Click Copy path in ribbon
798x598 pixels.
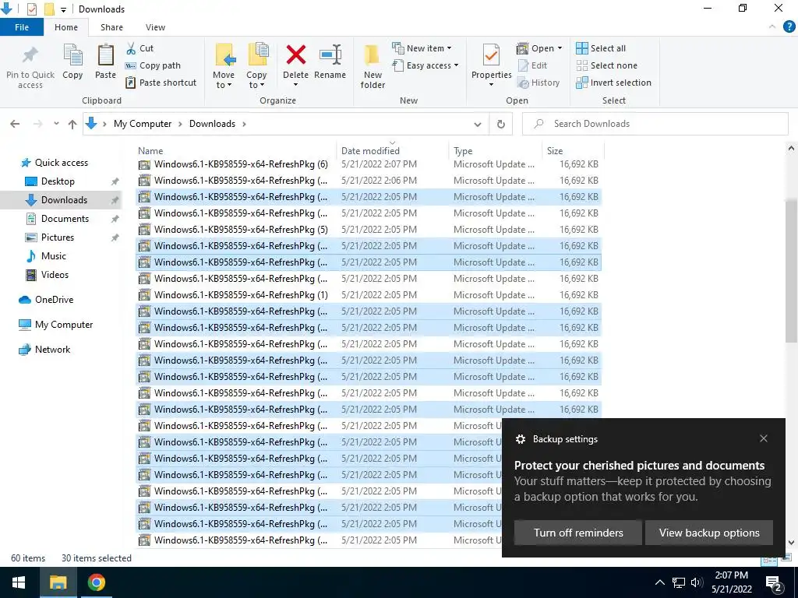click(x=153, y=65)
